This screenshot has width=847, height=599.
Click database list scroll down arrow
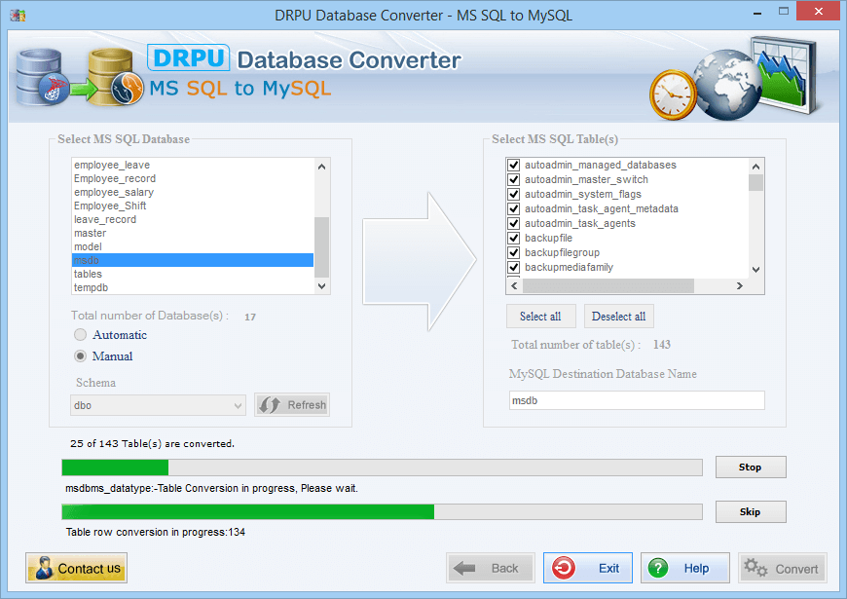point(322,286)
